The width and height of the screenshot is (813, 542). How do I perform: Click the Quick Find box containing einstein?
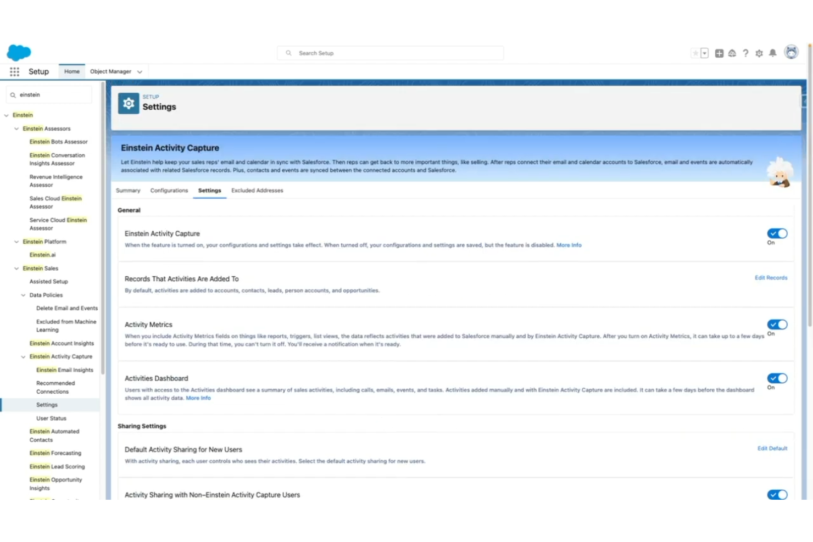[x=49, y=95]
